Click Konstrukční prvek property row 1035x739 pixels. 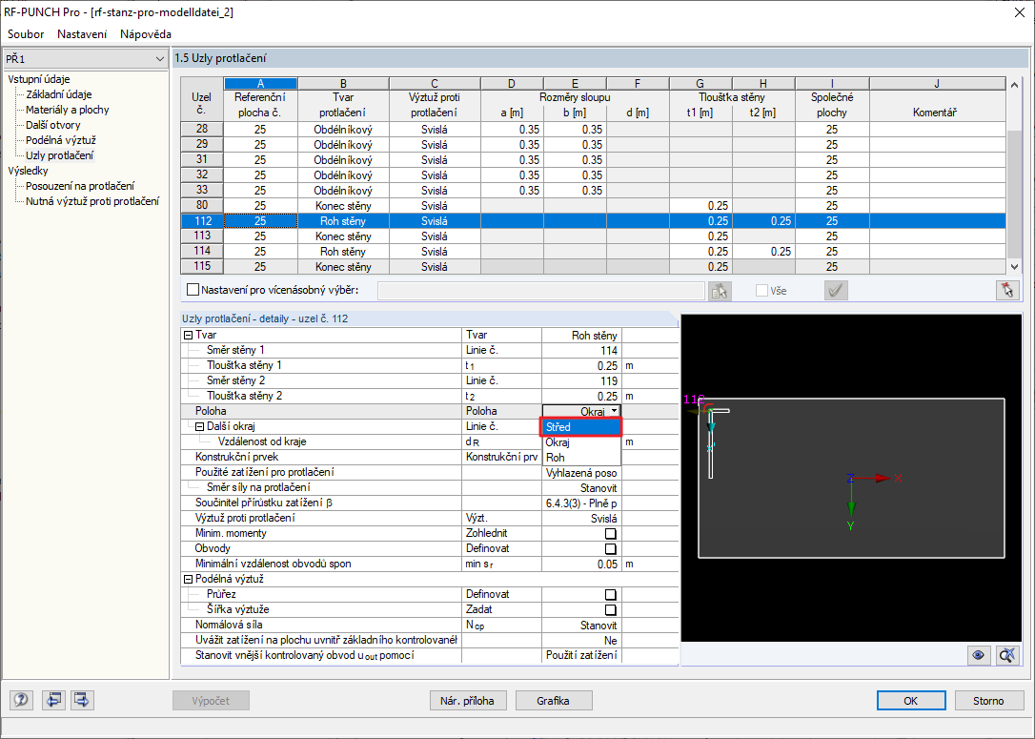(x=429, y=457)
